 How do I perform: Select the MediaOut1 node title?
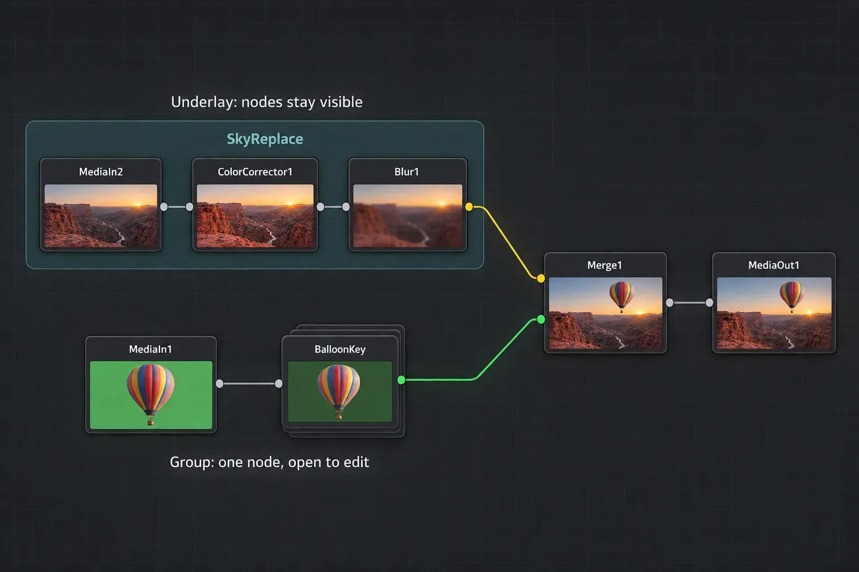[774, 265]
